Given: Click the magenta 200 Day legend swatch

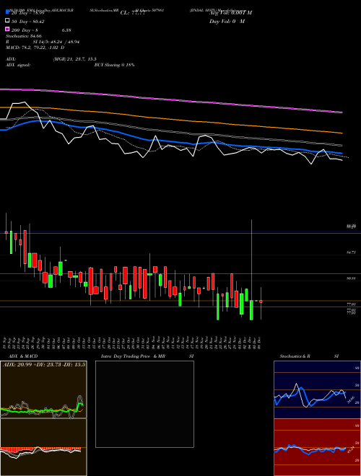Looking at the screenshot, I should (x=8, y=30).
